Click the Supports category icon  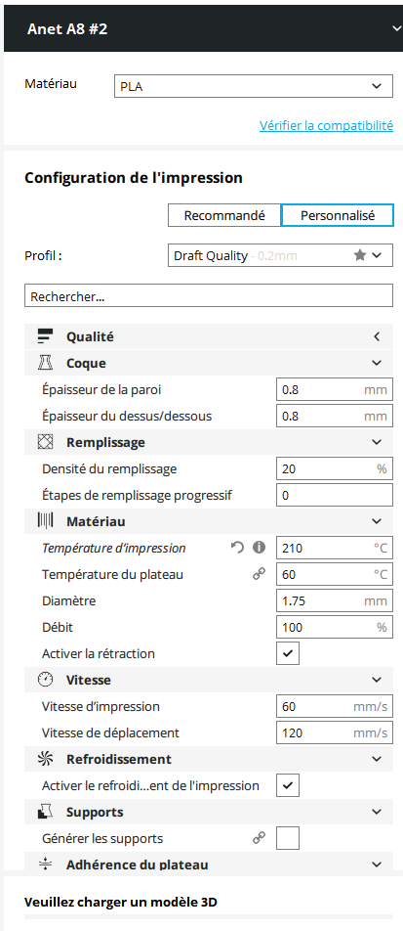[45, 812]
